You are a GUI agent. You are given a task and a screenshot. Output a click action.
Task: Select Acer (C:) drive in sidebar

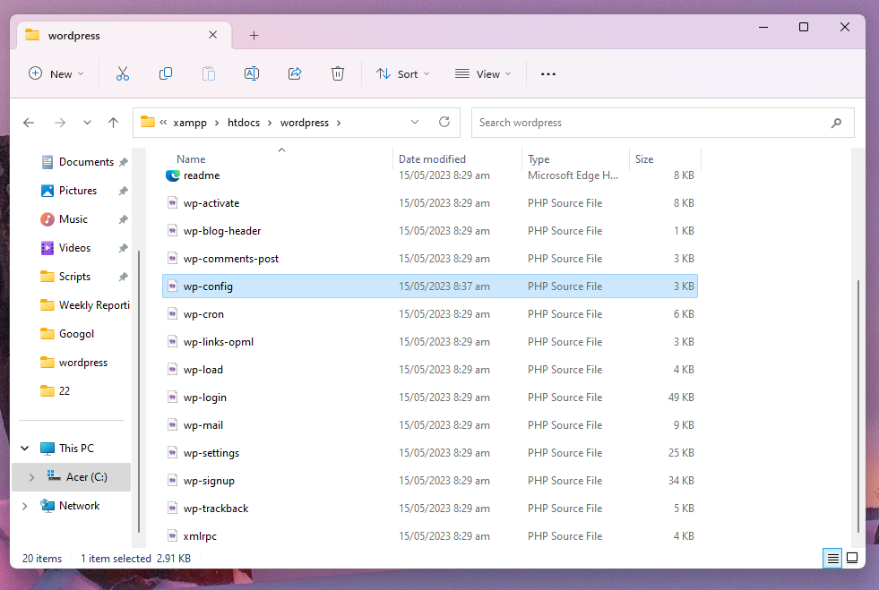pyautogui.click(x=71, y=477)
